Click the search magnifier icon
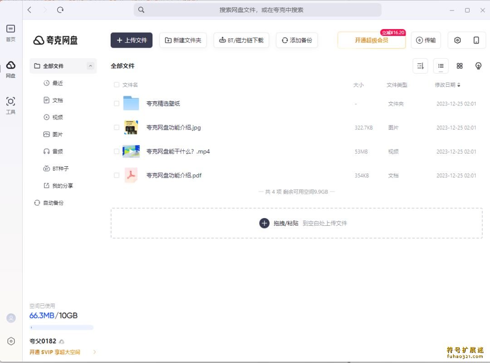This screenshot has height=363, width=490. (141, 10)
